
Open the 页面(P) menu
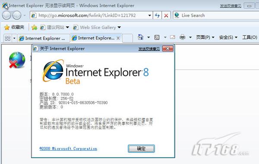point(205,37)
